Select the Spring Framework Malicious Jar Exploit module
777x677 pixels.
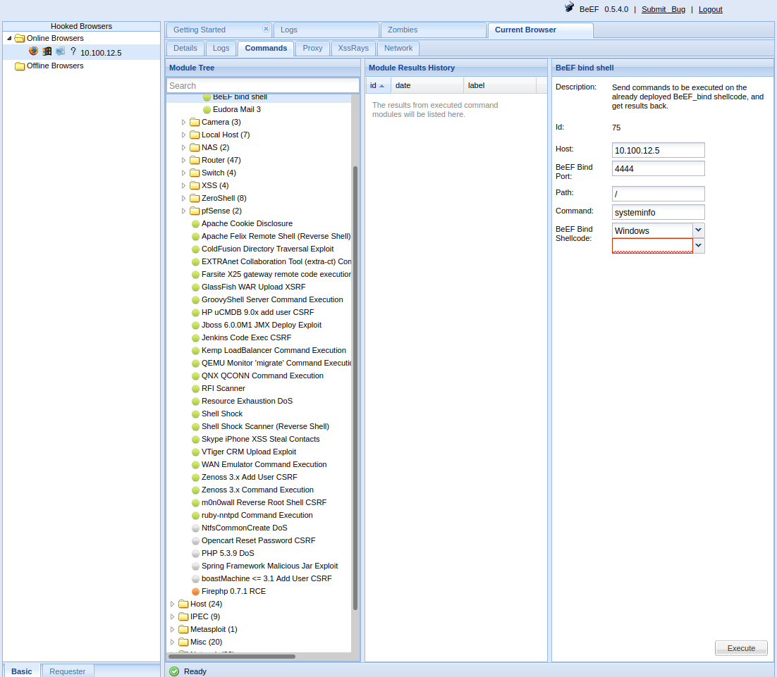[269, 566]
